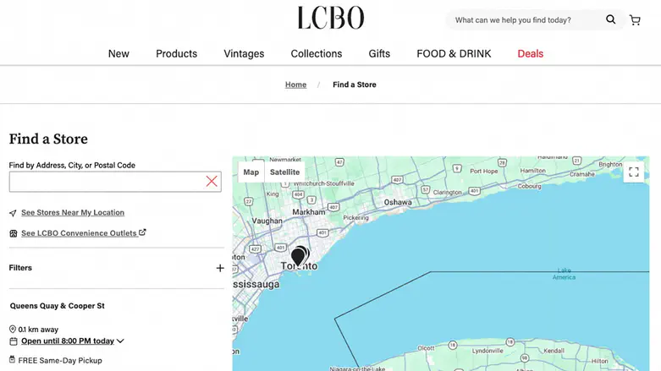Expand the Filters section

click(116, 268)
